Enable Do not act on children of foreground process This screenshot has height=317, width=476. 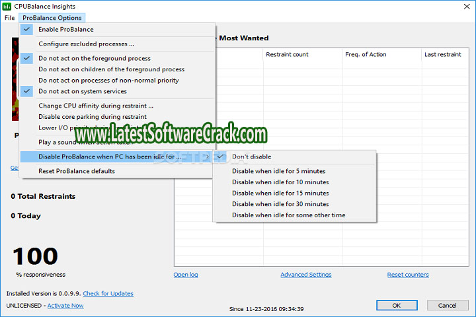point(111,69)
